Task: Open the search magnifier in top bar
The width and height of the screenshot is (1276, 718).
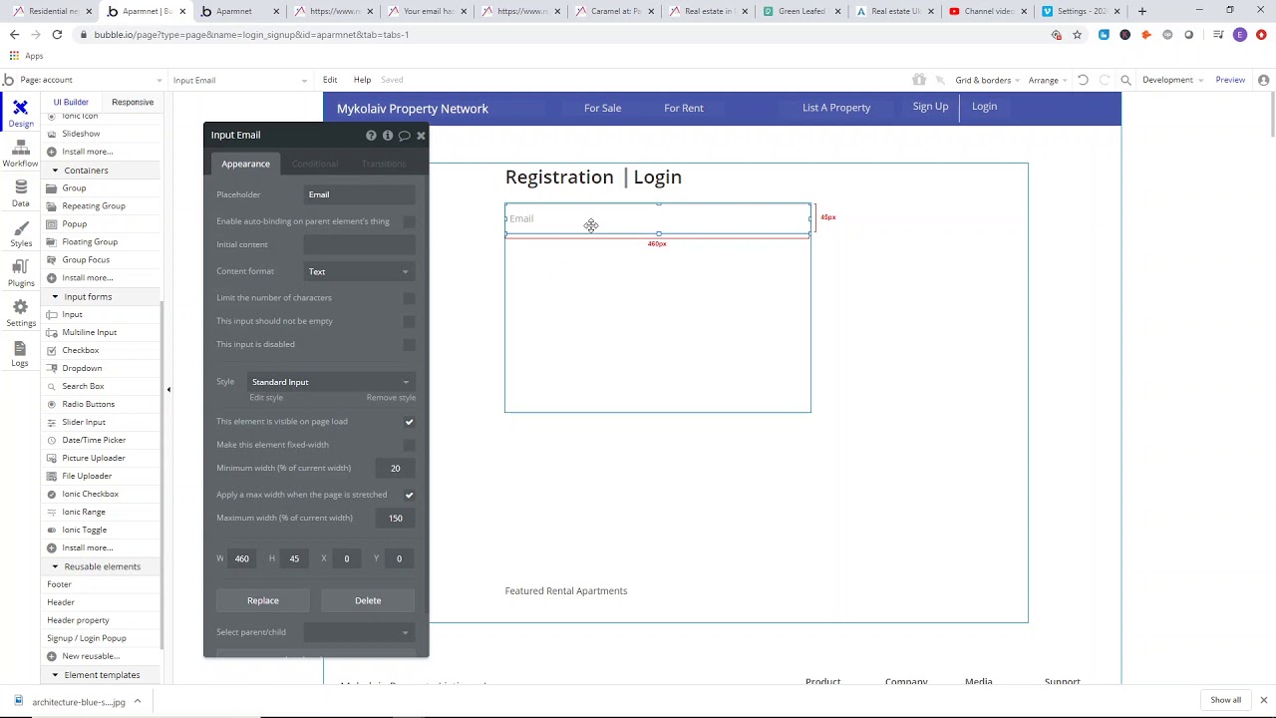Action: point(1125,80)
